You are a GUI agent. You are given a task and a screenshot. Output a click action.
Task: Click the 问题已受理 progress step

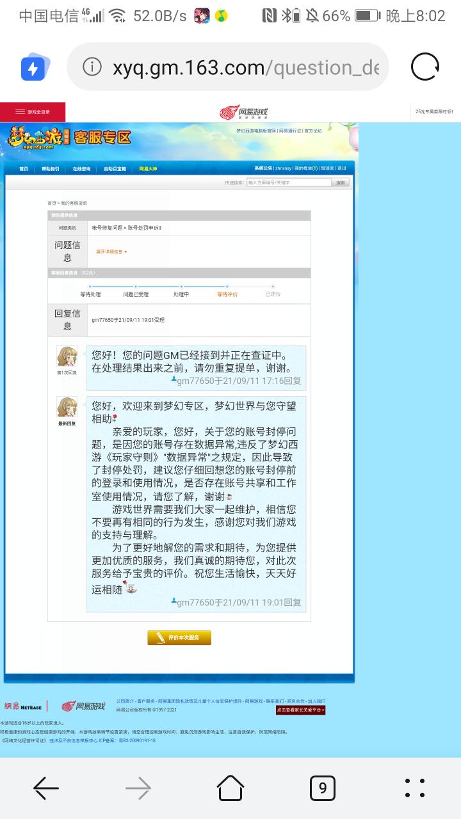[x=136, y=294]
